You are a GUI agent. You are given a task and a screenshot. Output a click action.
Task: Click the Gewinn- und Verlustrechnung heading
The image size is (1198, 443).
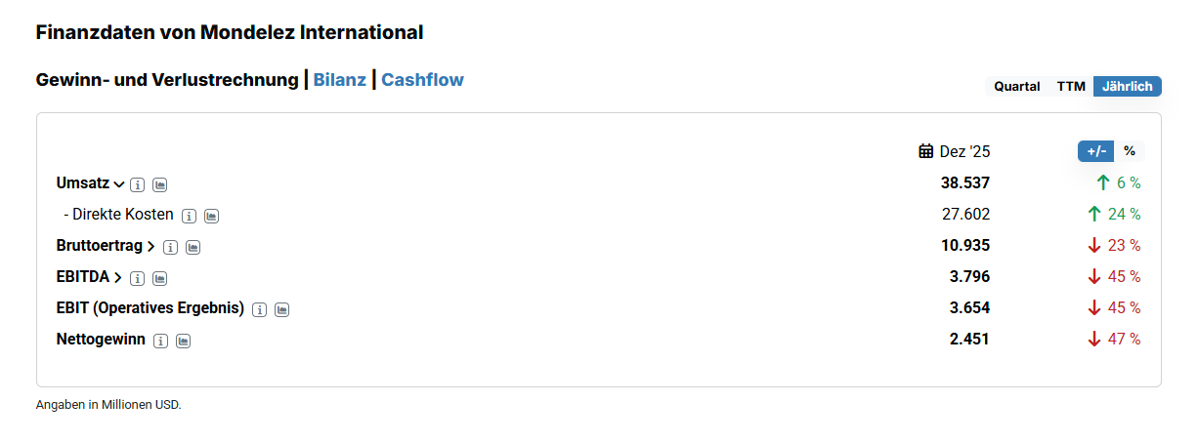point(166,80)
